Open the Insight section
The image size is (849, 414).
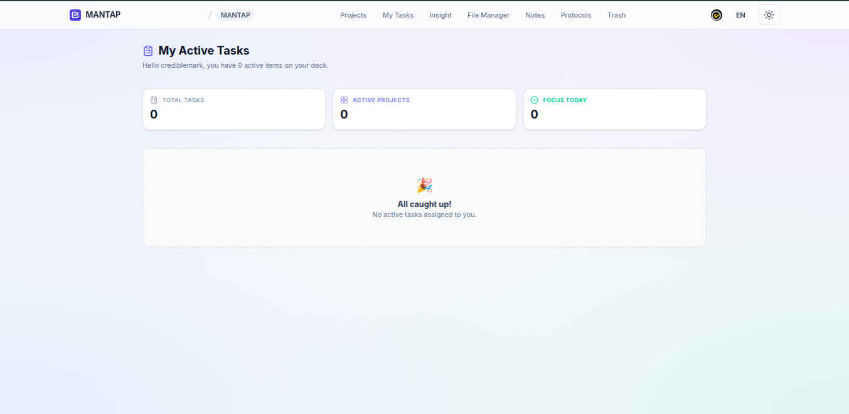pos(441,15)
